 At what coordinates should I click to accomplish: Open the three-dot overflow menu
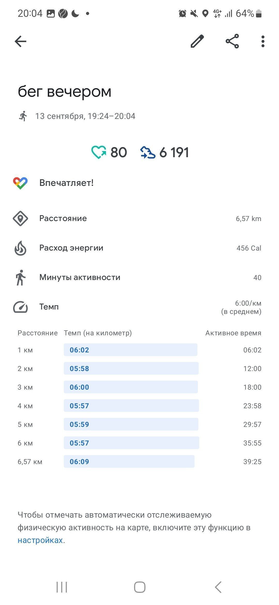click(263, 41)
